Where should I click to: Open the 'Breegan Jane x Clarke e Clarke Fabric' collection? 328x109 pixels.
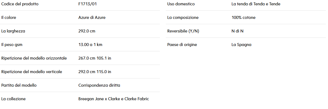(x=114, y=99)
